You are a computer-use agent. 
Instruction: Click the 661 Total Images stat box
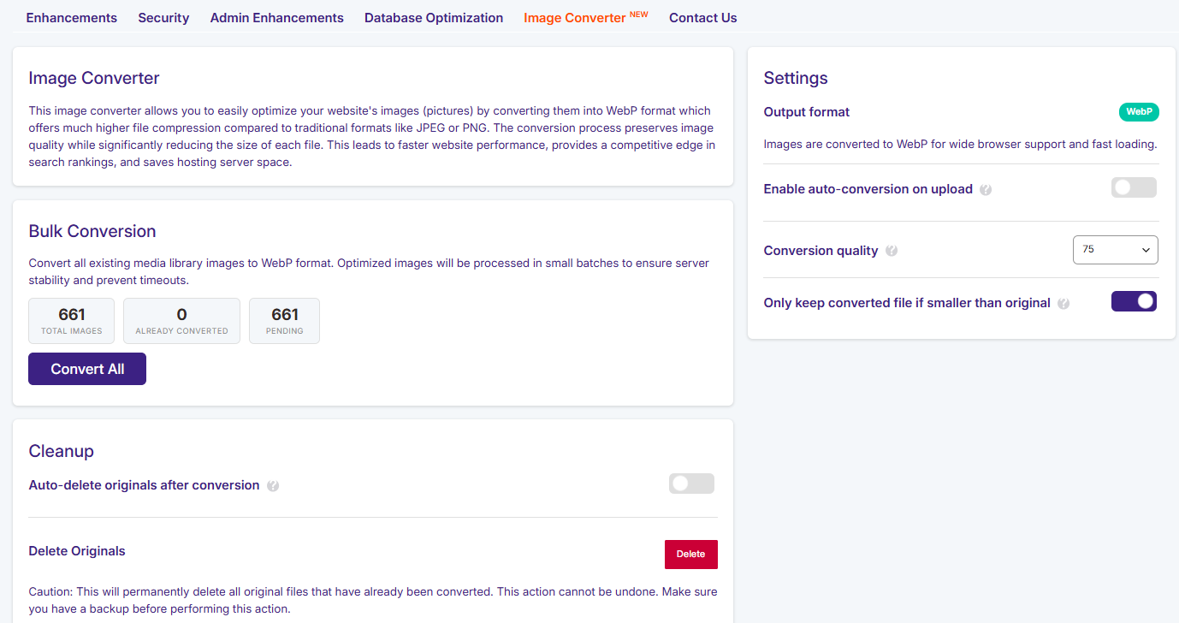click(x=72, y=321)
